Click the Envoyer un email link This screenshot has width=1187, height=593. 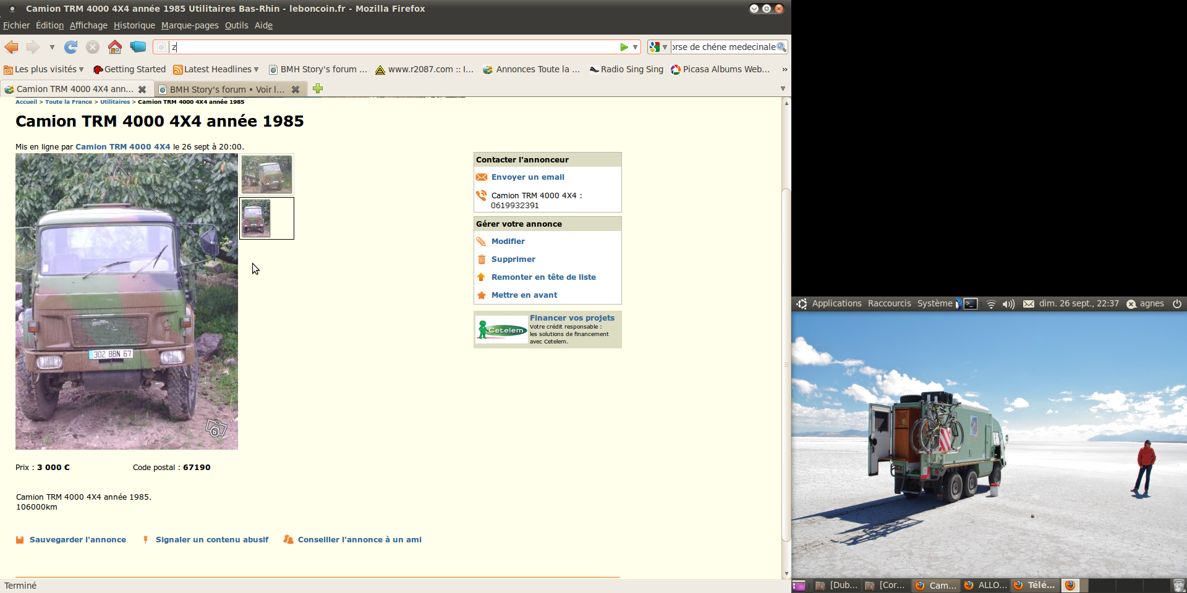click(x=527, y=177)
